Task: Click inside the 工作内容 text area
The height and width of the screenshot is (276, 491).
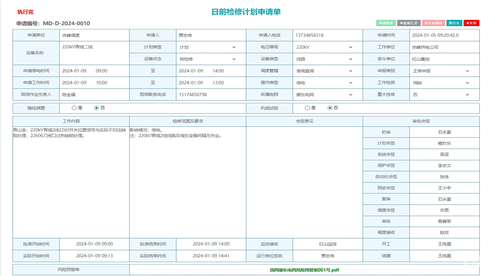Action: coord(71,182)
